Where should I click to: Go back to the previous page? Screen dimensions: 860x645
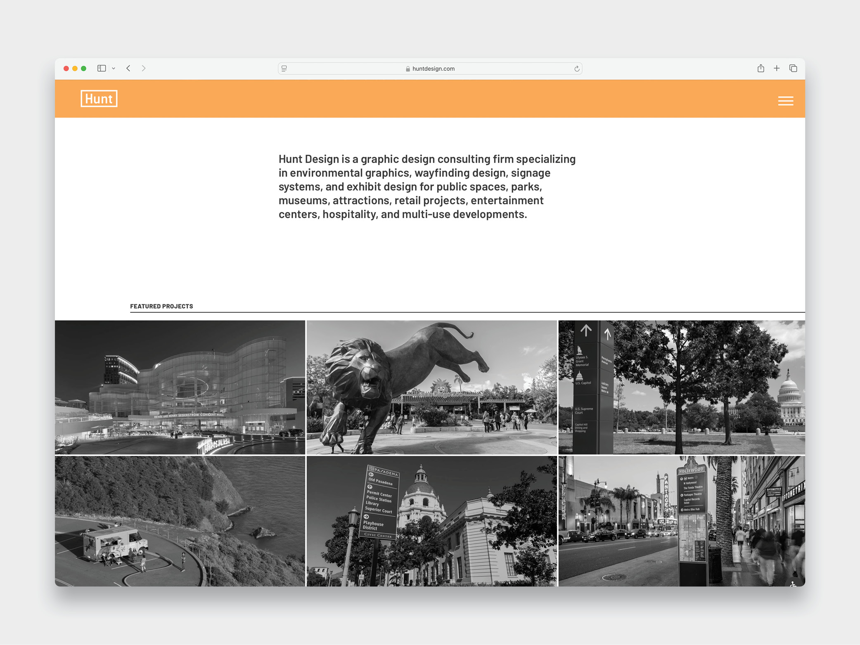pyautogui.click(x=128, y=69)
